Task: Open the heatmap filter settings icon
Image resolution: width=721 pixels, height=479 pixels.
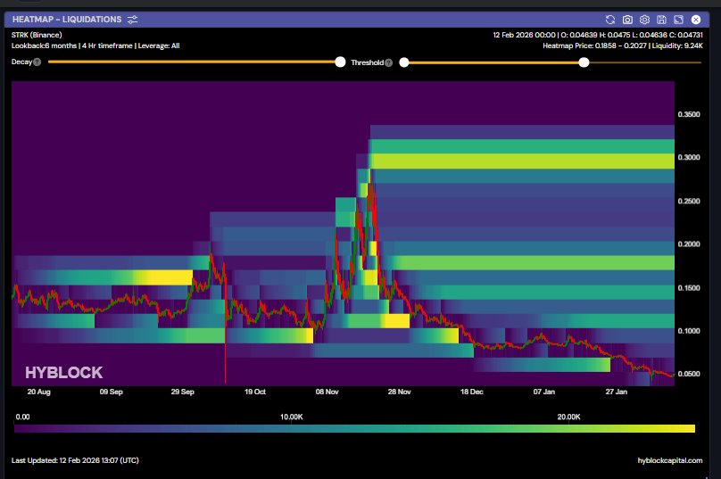Action: pyautogui.click(x=133, y=19)
